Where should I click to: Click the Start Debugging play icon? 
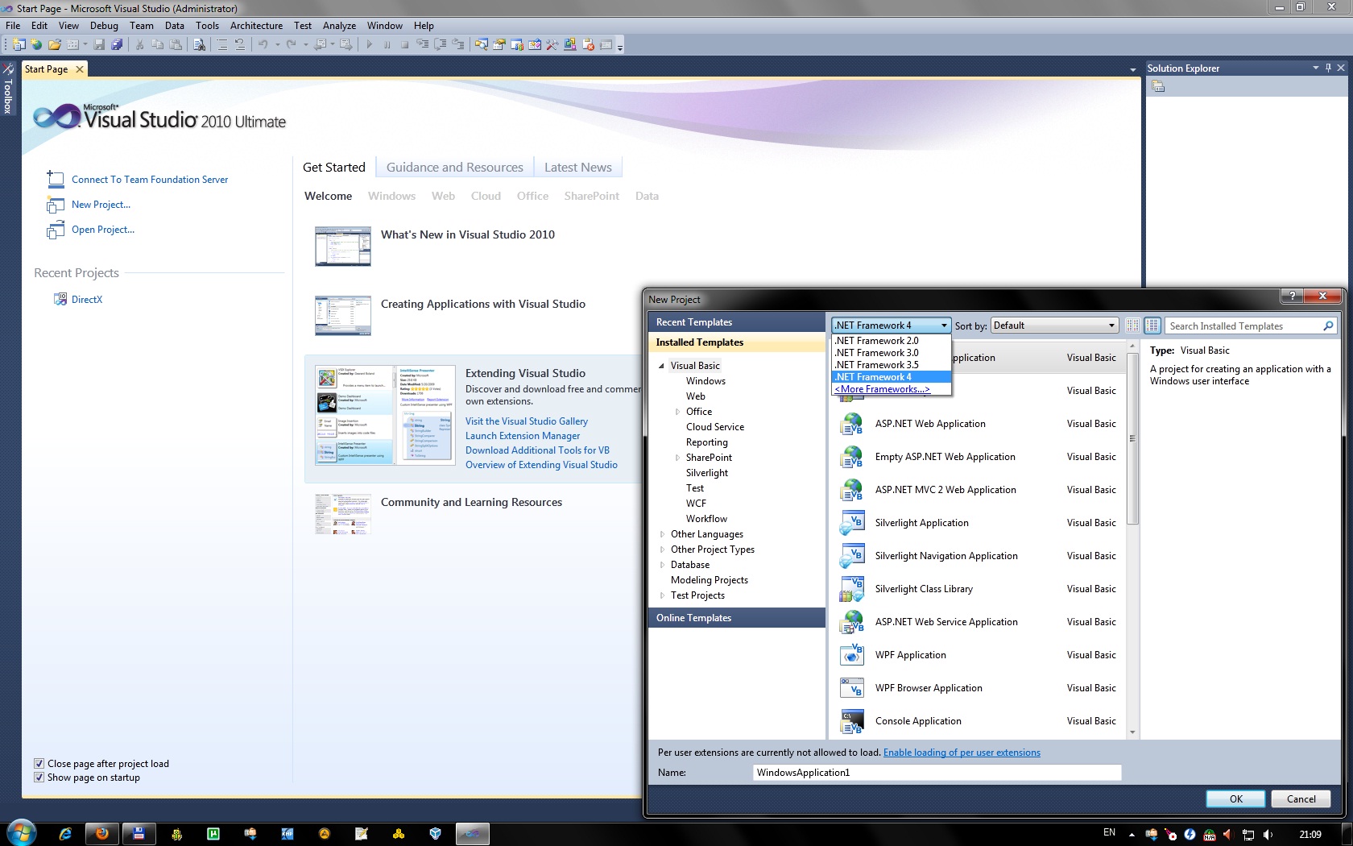[370, 44]
